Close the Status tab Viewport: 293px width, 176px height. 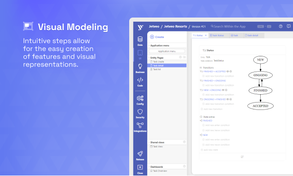click(206, 36)
